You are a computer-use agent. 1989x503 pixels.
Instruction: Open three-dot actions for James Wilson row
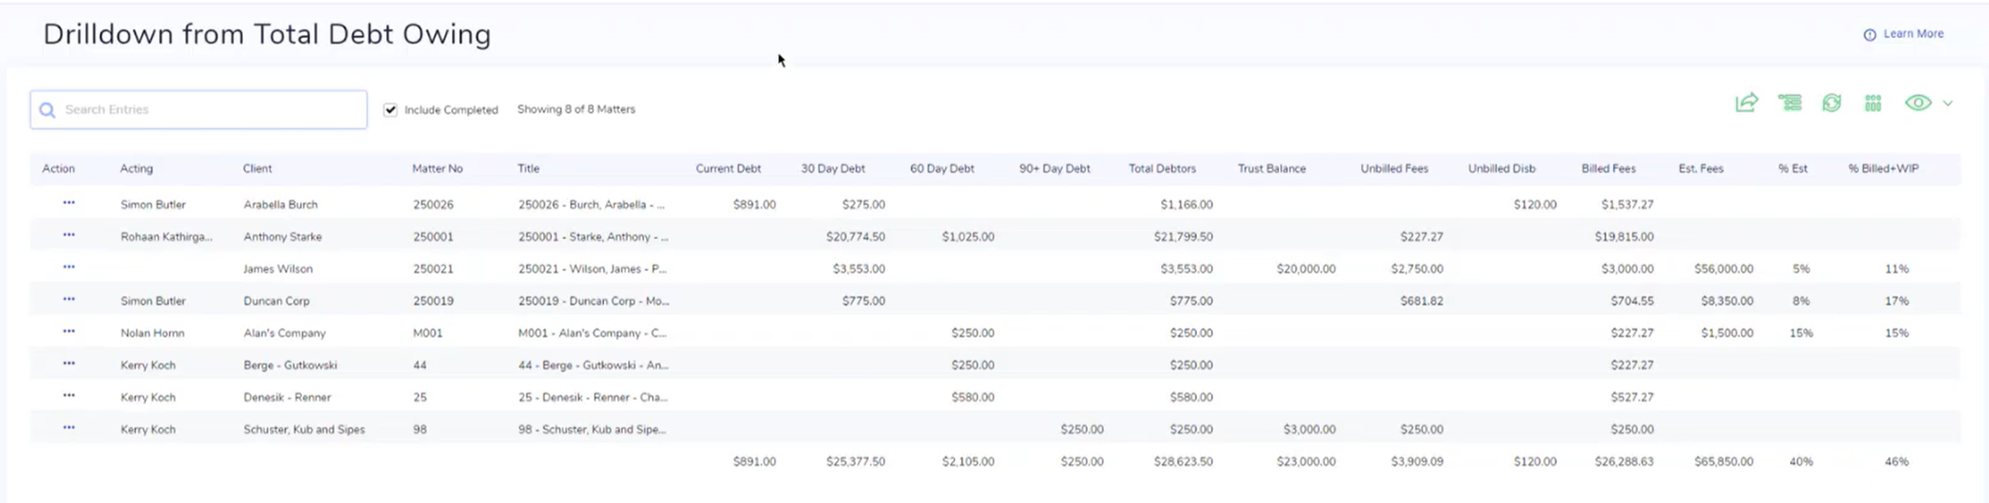69,267
